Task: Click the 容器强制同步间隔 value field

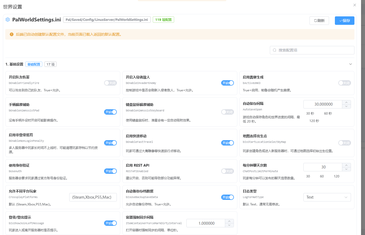Action: [x=206, y=223]
